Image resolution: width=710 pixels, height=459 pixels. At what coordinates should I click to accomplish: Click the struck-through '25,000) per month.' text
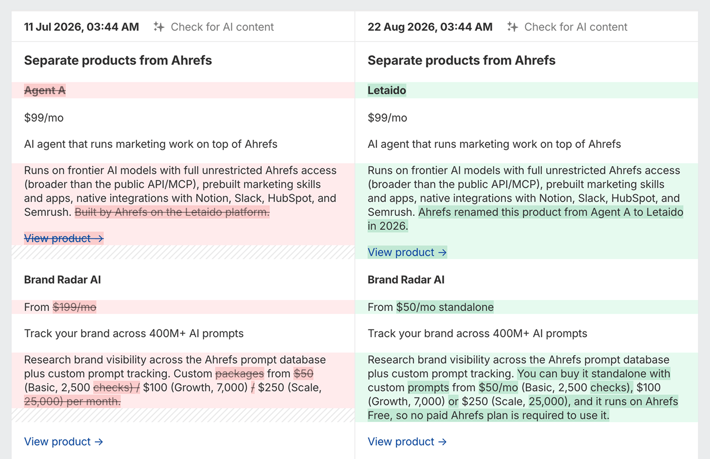pos(72,402)
